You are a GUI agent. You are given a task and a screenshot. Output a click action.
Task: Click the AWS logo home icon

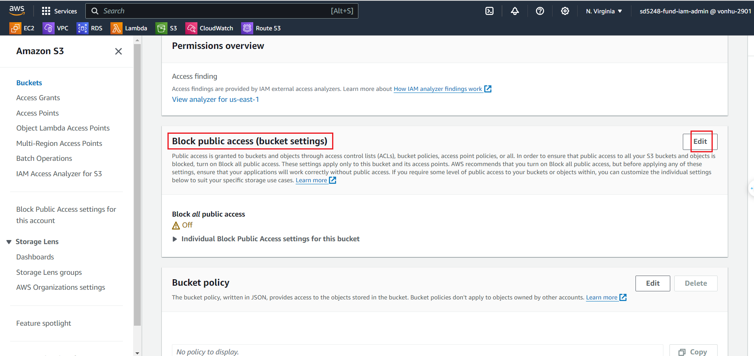tap(17, 11)
